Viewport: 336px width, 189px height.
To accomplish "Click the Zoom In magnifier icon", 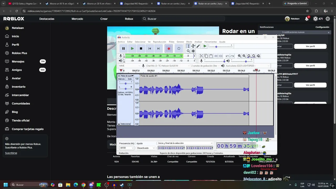I will [x=239, y=56].
